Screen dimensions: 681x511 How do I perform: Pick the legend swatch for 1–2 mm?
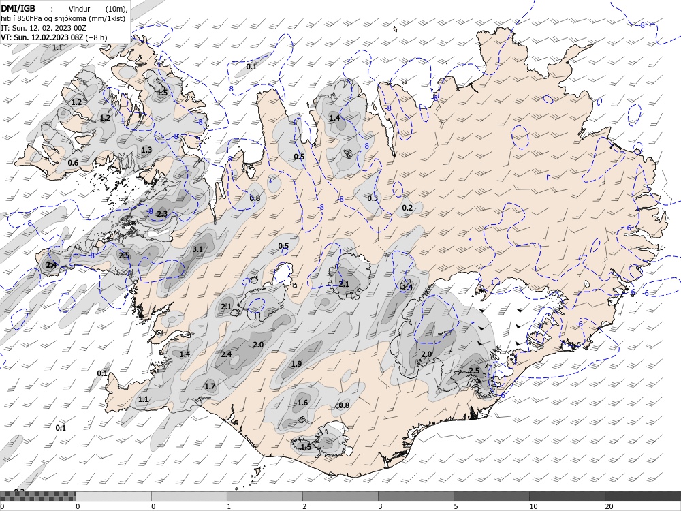point(264,496)
